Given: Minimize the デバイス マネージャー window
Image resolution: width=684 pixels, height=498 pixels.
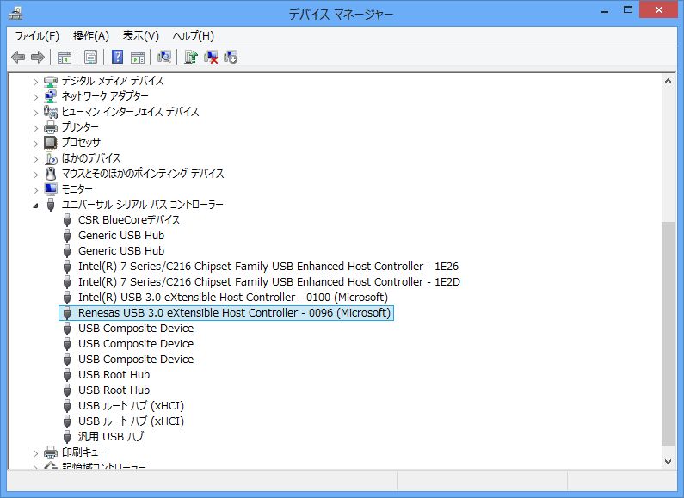Looking at the screenshot, I should click(x=605, y=10).
